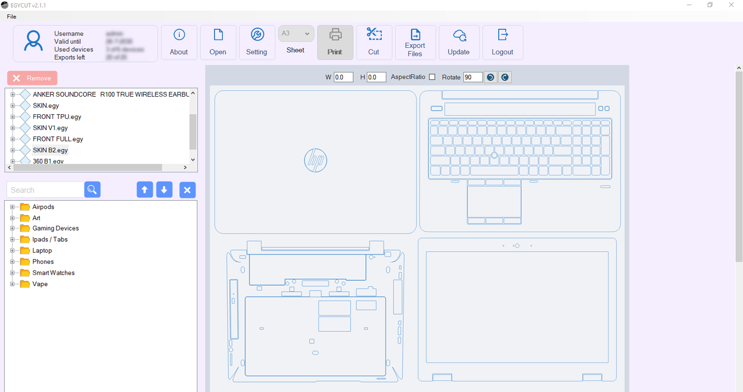743x392 pixels.
Task: Toggle the AspectRatio checkbox
Action: point(432,77)
